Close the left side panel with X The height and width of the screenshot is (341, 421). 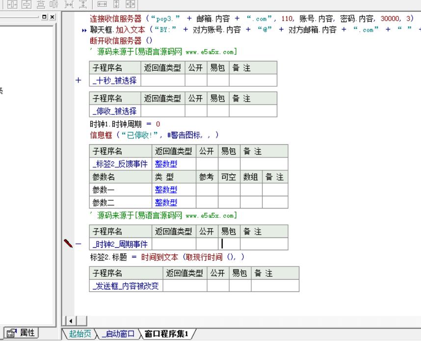53,17
